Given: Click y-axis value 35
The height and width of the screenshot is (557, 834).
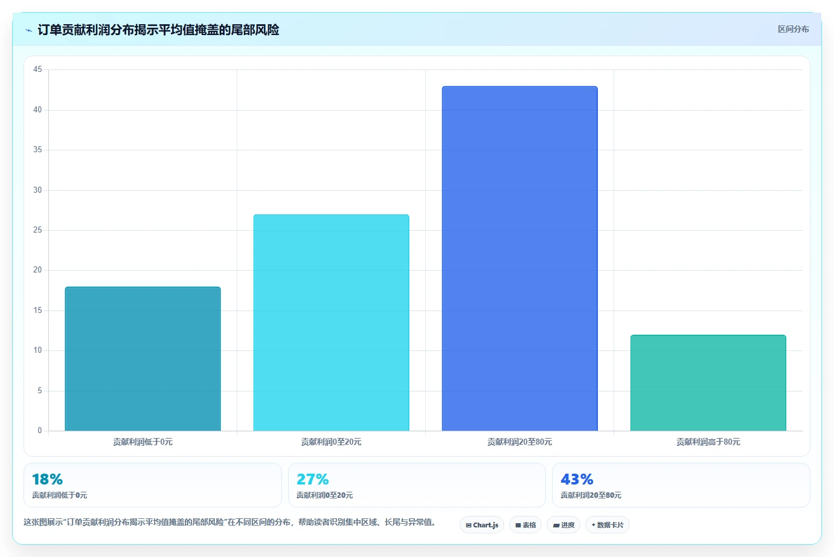Looking at the screenshot, I should [x=37, y=150].
